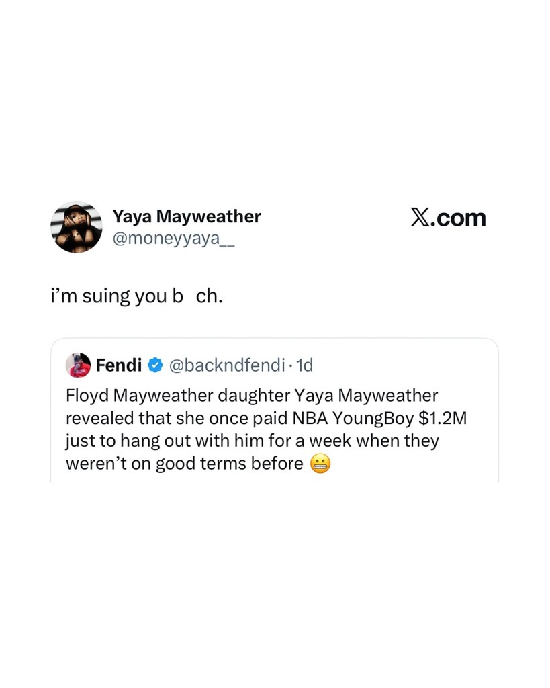The width and height of the screenshot is (550, 688).
Task: Click the X logo glyph
Action: click(422, 218)
